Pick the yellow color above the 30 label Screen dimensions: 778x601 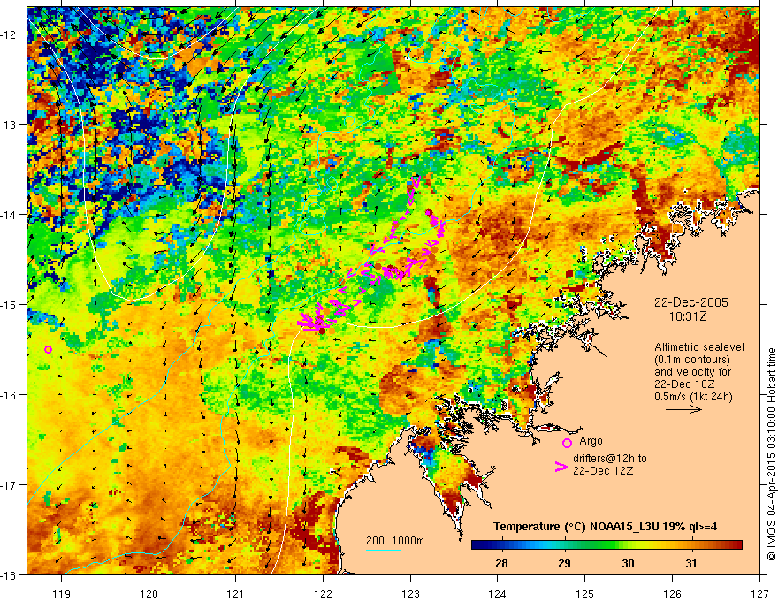[629, 545]
